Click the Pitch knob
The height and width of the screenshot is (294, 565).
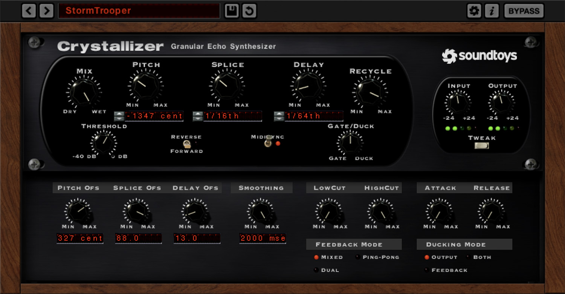tap(146, 86)
